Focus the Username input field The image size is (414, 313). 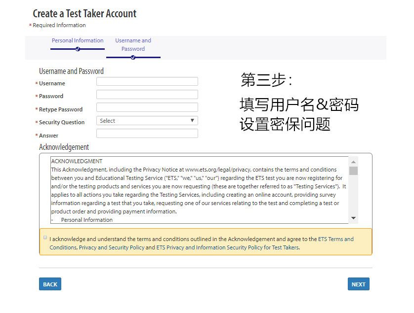coord(147,81)
